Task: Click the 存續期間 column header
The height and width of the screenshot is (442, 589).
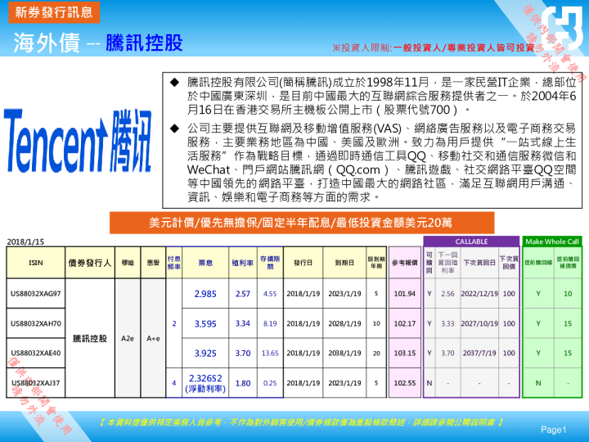Action: pos(270,263)
